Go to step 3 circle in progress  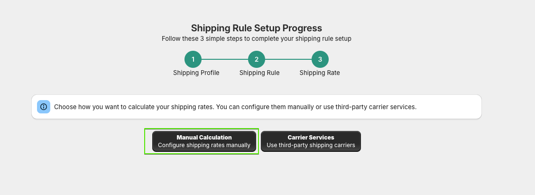(320, 59)
